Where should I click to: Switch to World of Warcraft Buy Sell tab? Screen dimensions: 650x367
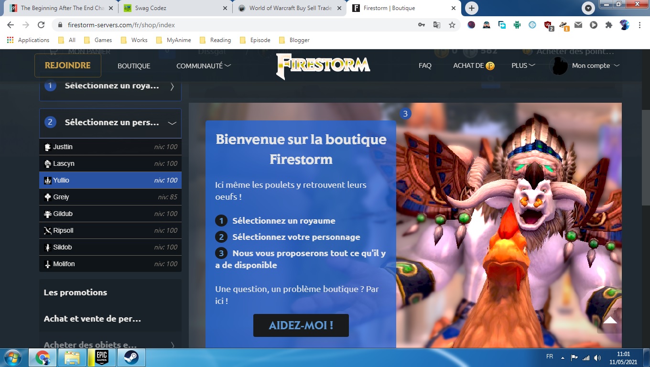289,8
